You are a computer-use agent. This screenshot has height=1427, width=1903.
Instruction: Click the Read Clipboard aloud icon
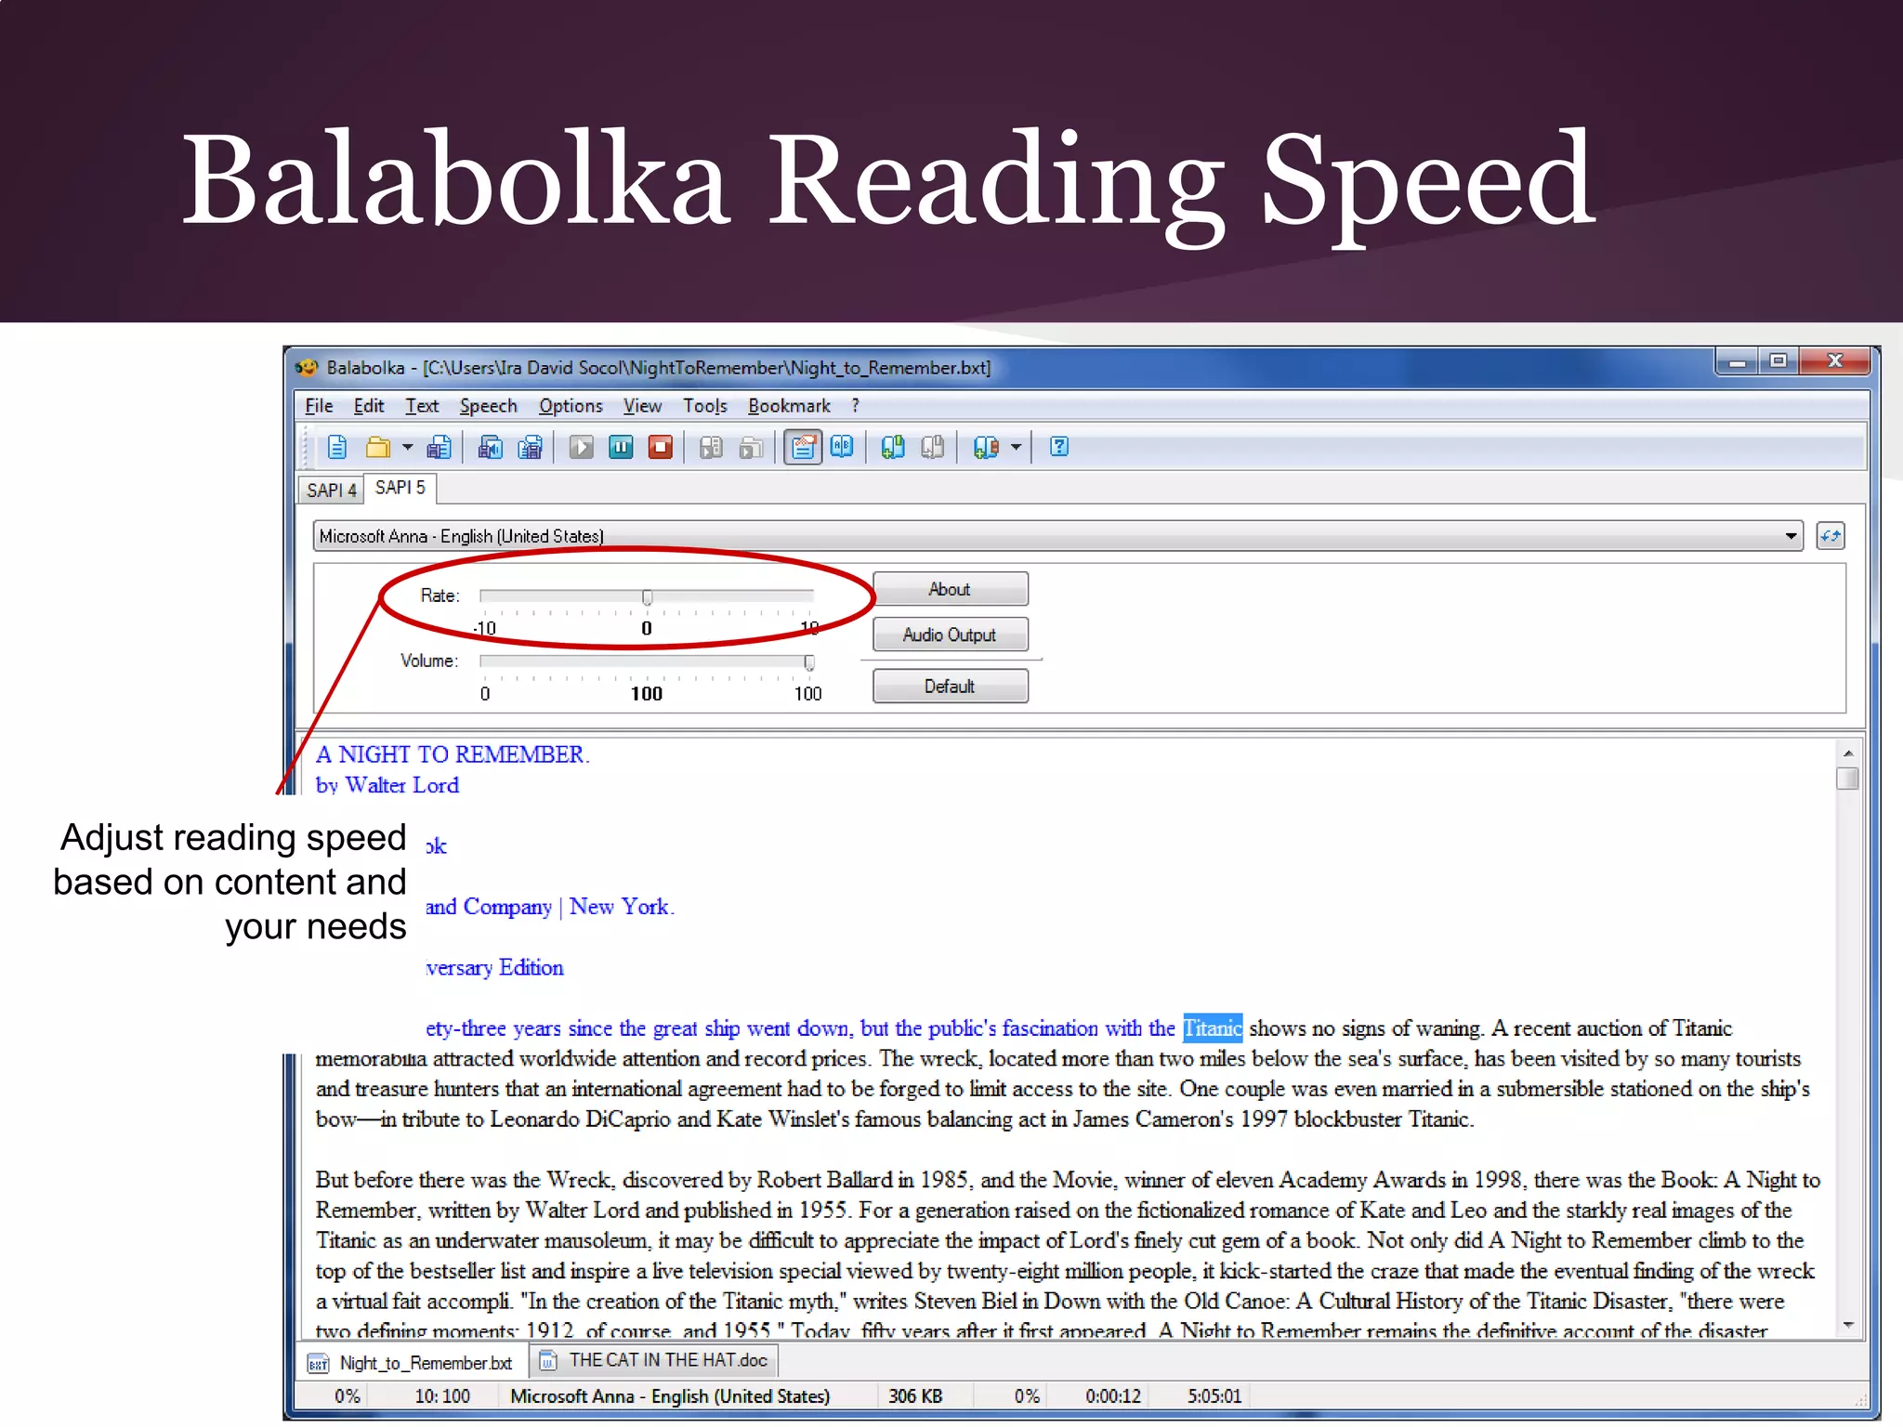click(751, 448)
